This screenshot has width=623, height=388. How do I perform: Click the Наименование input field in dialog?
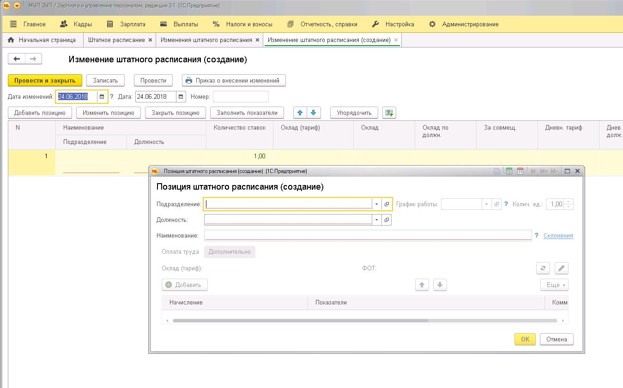click(x=368, y=235)
